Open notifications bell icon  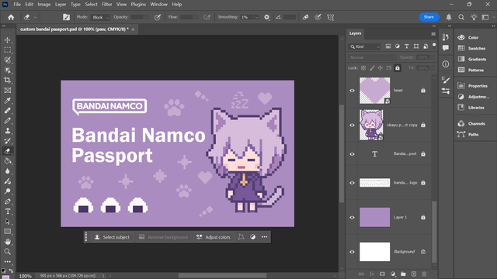pyautogui.click(x=449, y=17)
